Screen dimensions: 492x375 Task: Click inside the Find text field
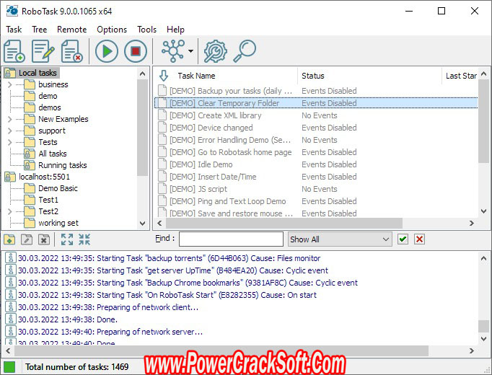231,239
